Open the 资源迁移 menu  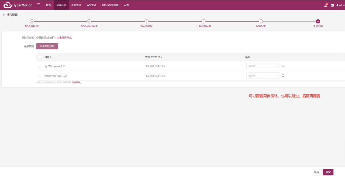pos(61,5)
